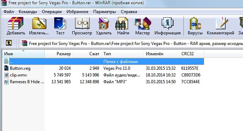Sort the list by Имя column
The height and width of the screenshot is (131, 243).
23,54
